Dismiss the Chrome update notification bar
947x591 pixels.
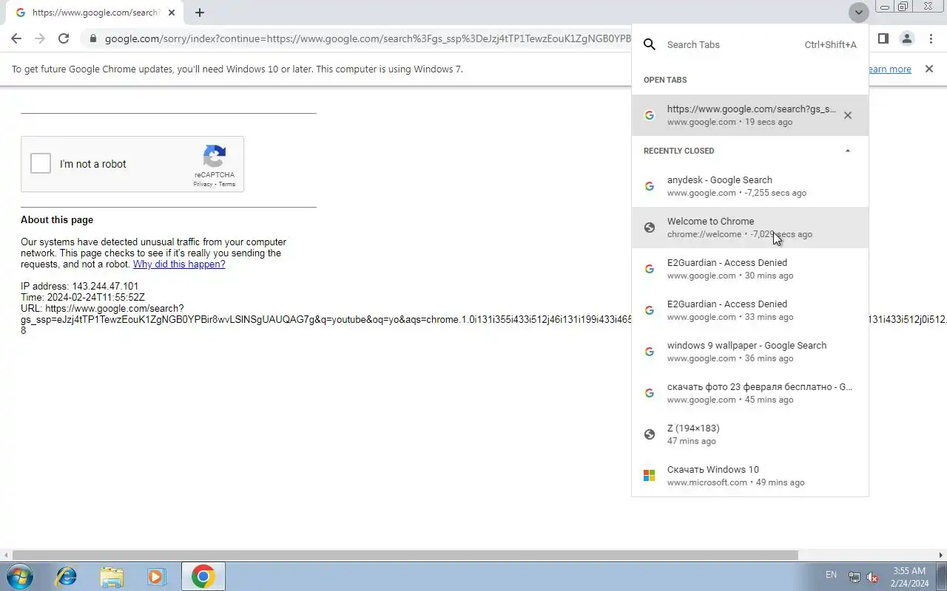(x=929, y=69)
